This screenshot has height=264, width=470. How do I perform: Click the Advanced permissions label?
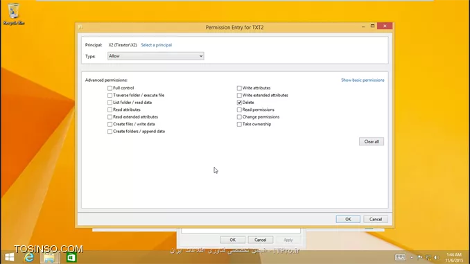(106, 80)
